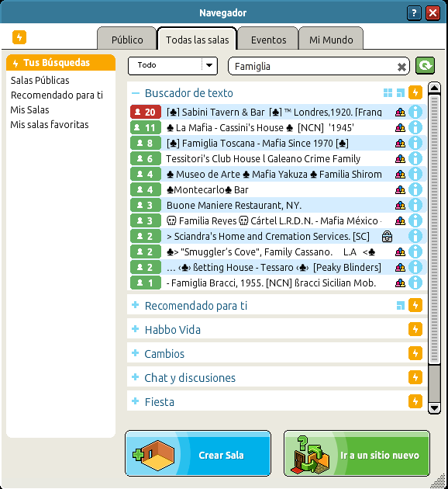Collapse the Buscador de texto section
The height and width of the screenshot is (489, 448).
click(136, 93)
